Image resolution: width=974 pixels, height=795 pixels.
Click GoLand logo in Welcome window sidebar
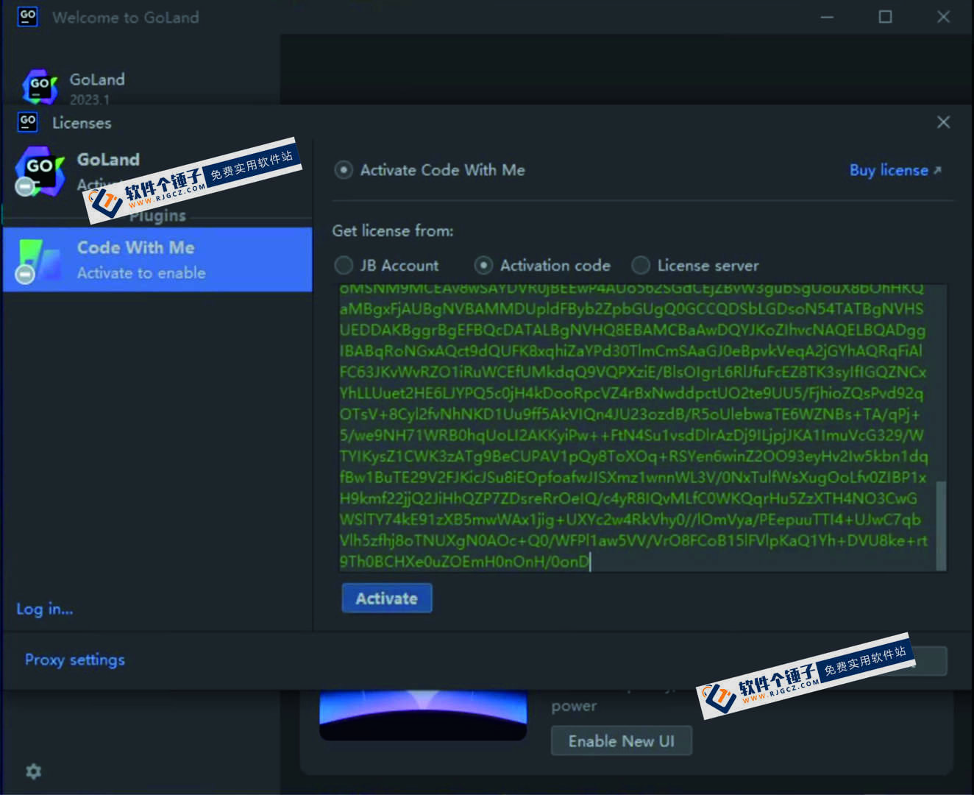pyautogui.click(x=40, y=87)
